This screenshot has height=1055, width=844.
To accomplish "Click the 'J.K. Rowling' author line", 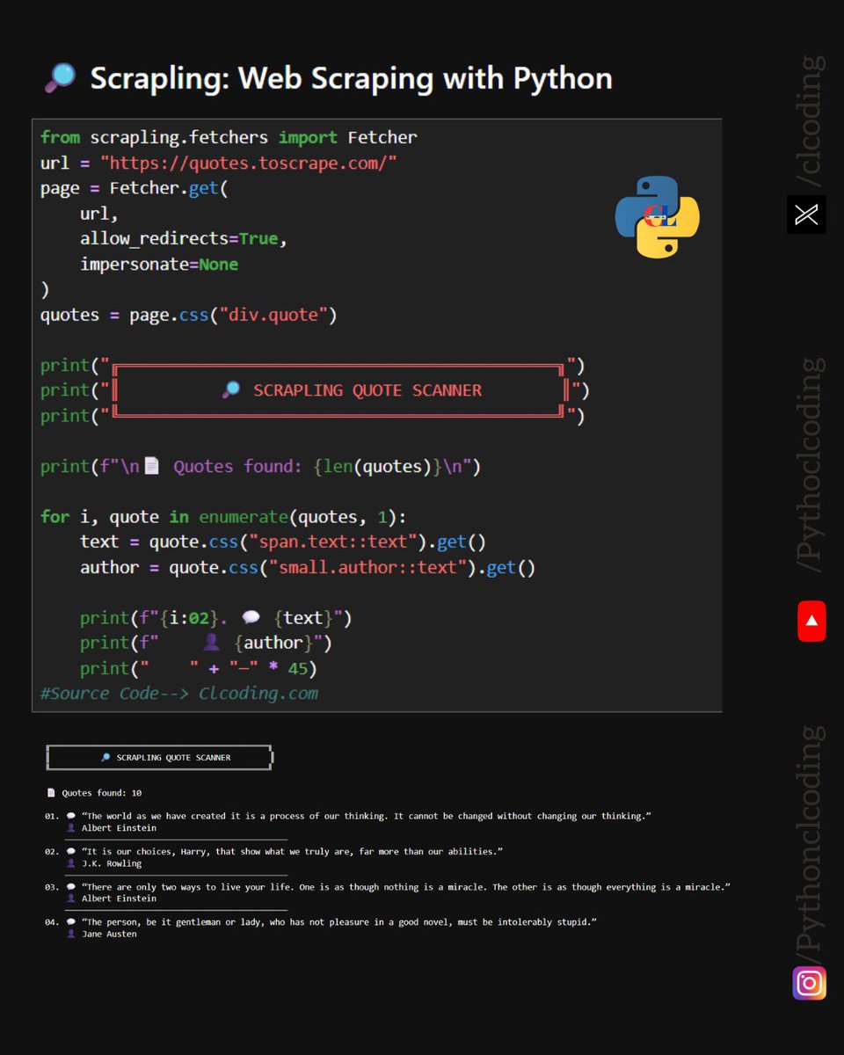I will click(x=104, y=863).
